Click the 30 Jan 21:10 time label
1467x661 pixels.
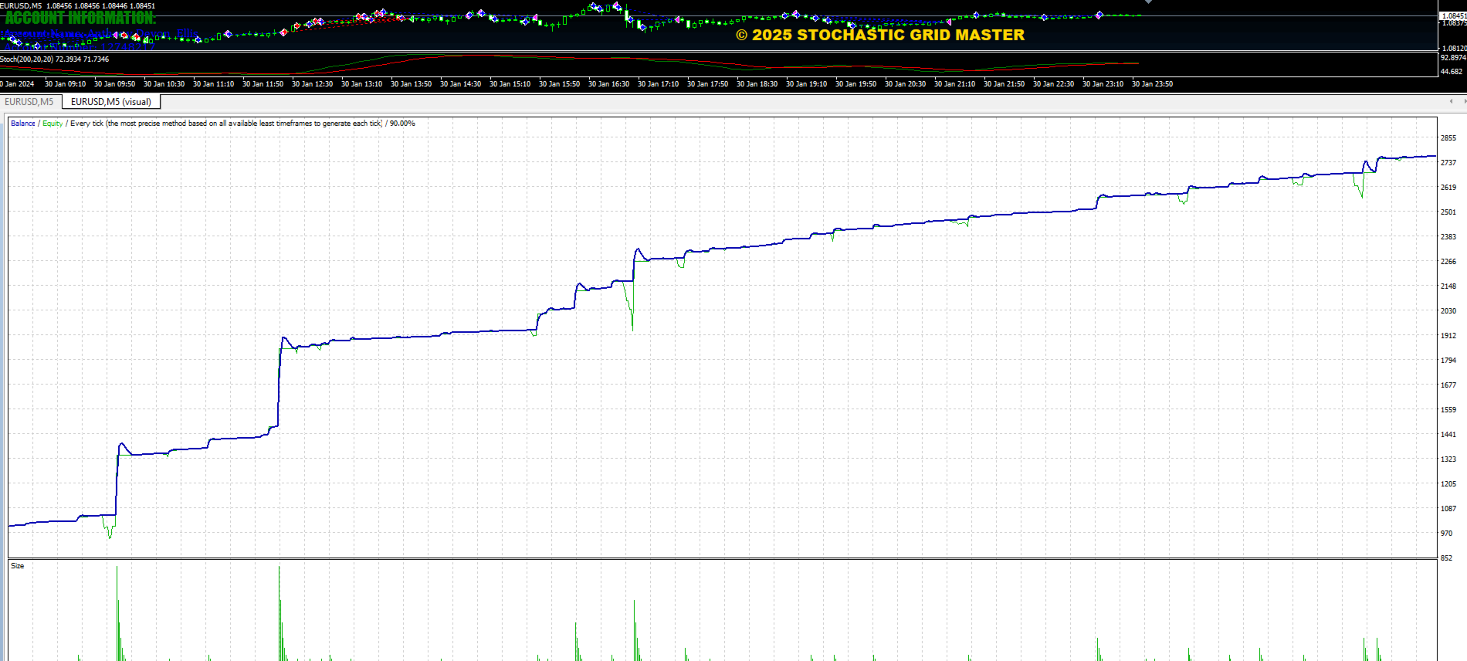coord(955,84)
